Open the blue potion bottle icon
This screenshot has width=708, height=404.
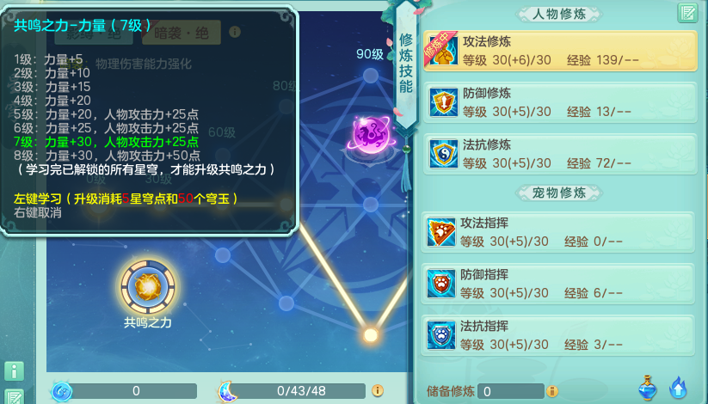pyautogui.click(x=648, y=388)
